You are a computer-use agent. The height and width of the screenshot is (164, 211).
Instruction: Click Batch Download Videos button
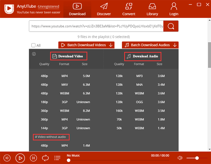pos(86,45)
